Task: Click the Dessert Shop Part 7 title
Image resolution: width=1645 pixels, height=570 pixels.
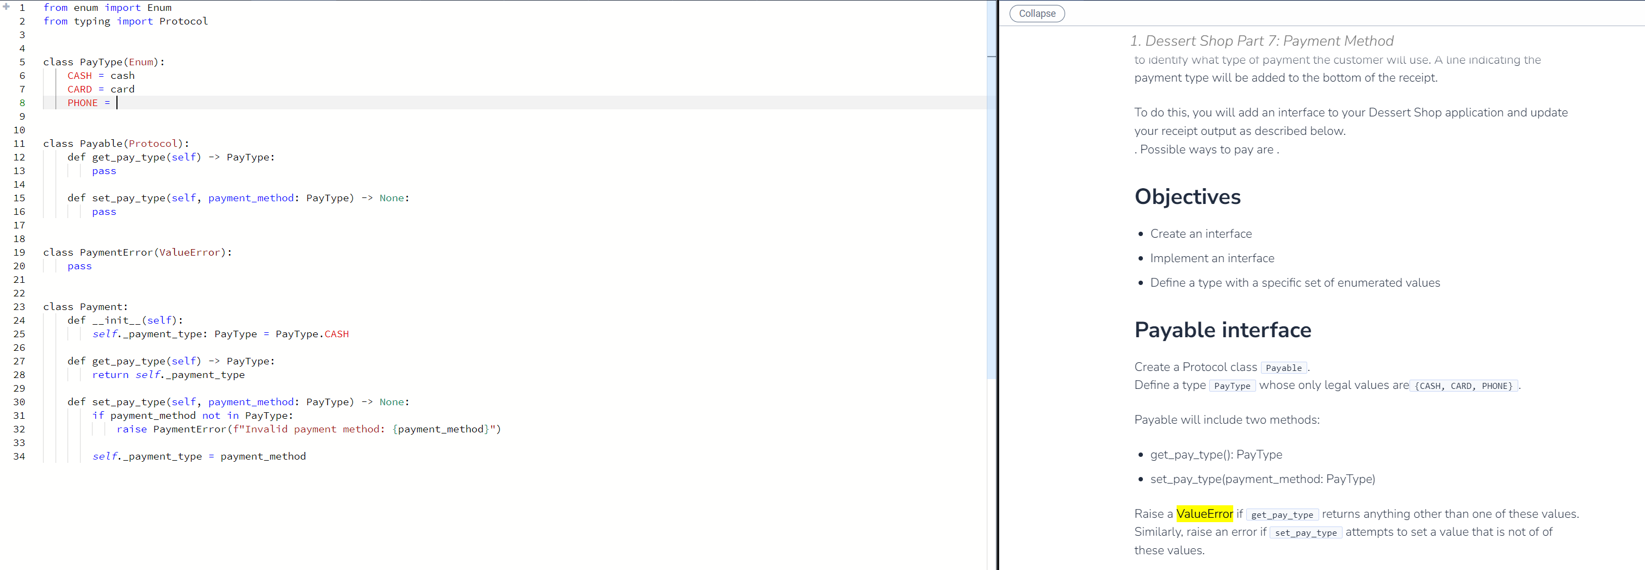Action: pos(1261,40)
